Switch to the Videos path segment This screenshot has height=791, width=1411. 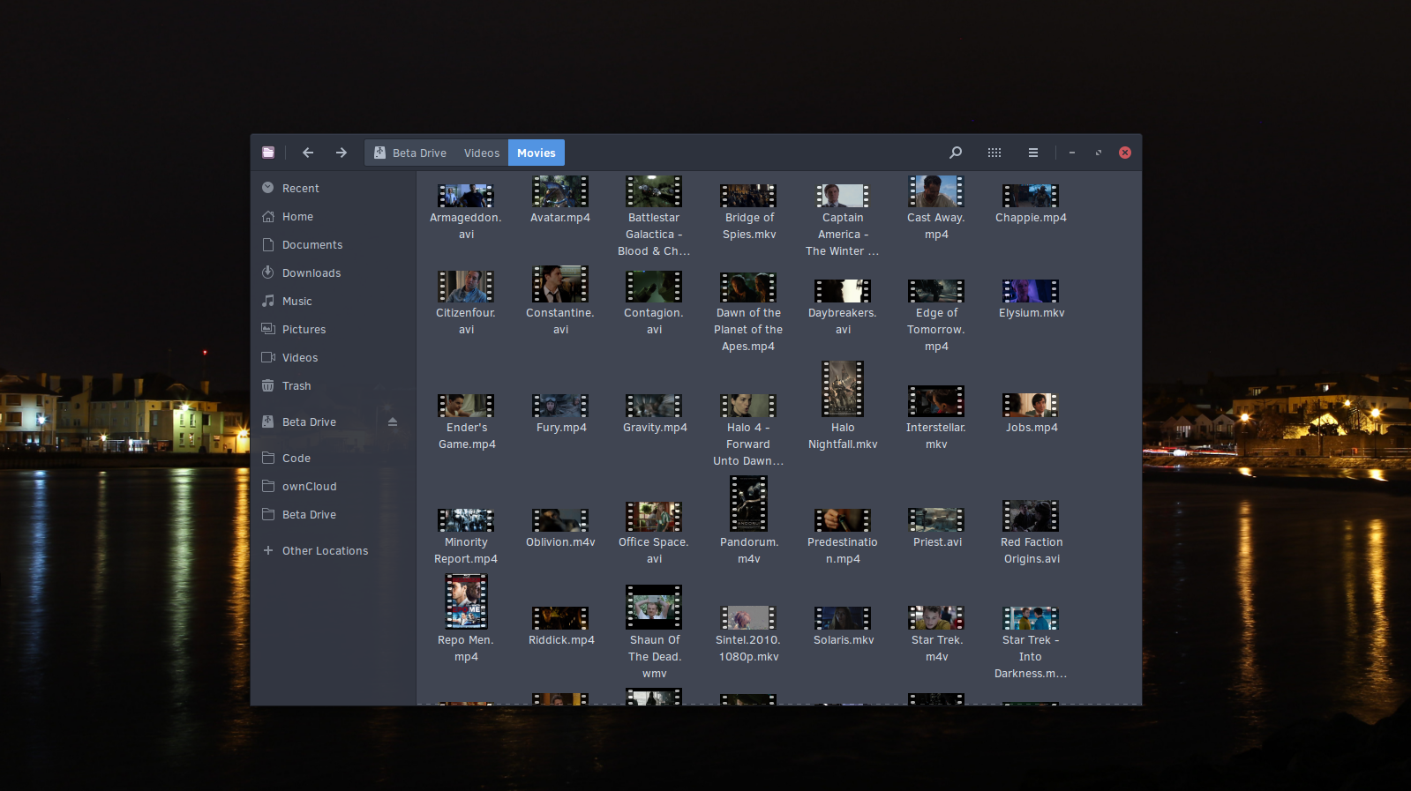click(x=482, y=153)
